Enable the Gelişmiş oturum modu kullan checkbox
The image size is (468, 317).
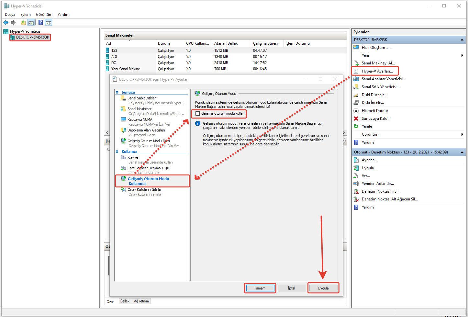click(198, 114)
